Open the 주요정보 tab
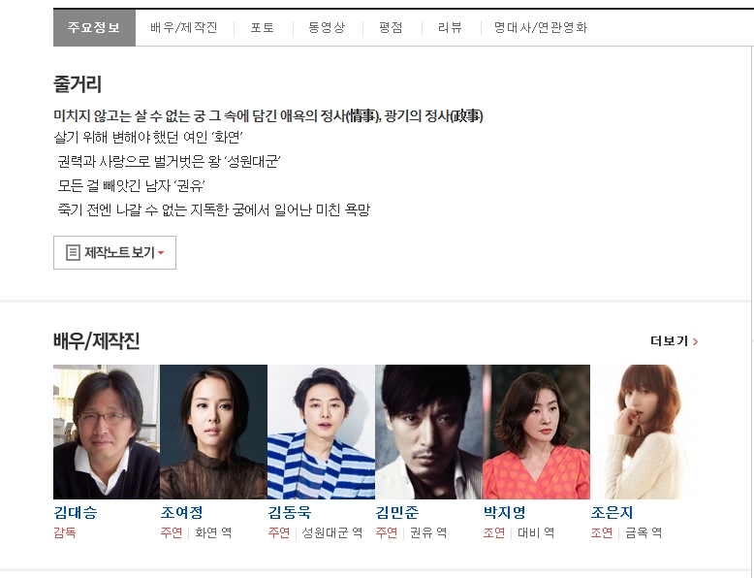Image resolution: width=754 pixels, height=578 pixels. tap(94, 27)
